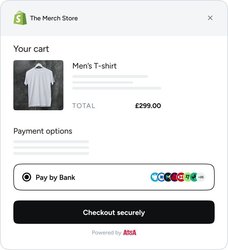Click the Shopify bag logo

[x=20, y=18]
